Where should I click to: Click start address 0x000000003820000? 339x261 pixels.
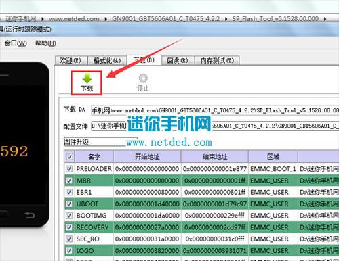pos(147,251)
